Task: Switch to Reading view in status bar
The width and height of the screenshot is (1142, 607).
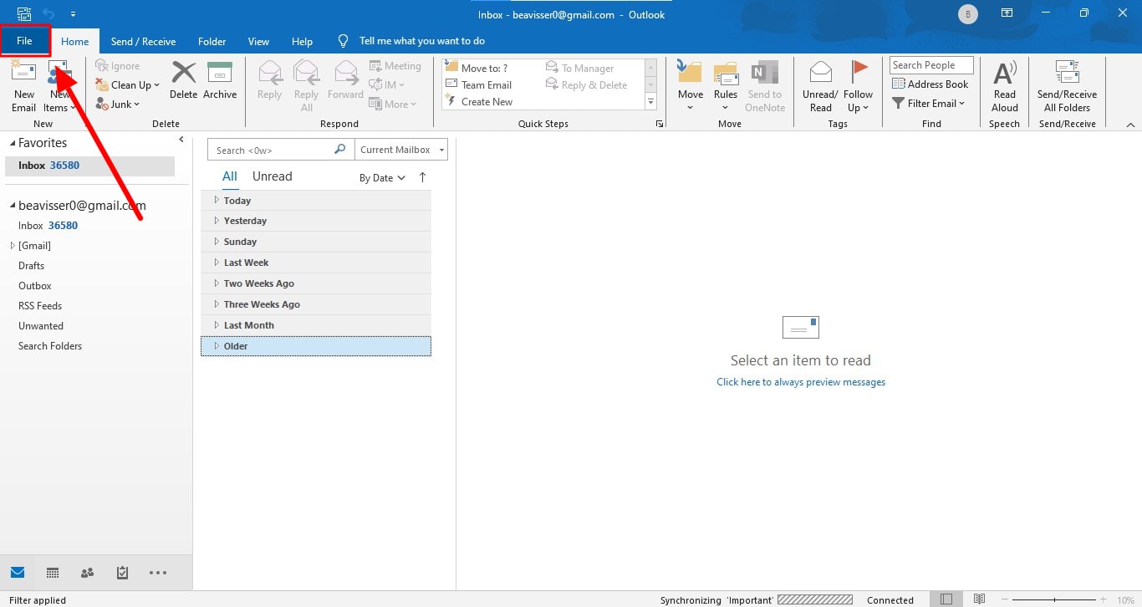Action: tap(979, 599)
